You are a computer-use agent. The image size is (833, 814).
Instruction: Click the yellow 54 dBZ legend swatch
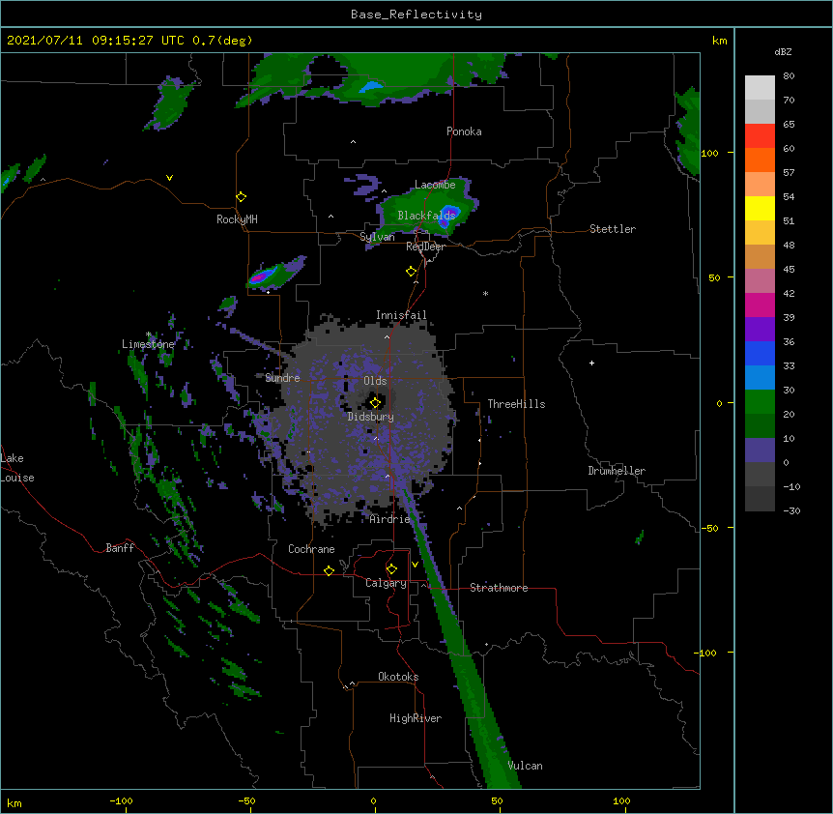coord(760,208)
